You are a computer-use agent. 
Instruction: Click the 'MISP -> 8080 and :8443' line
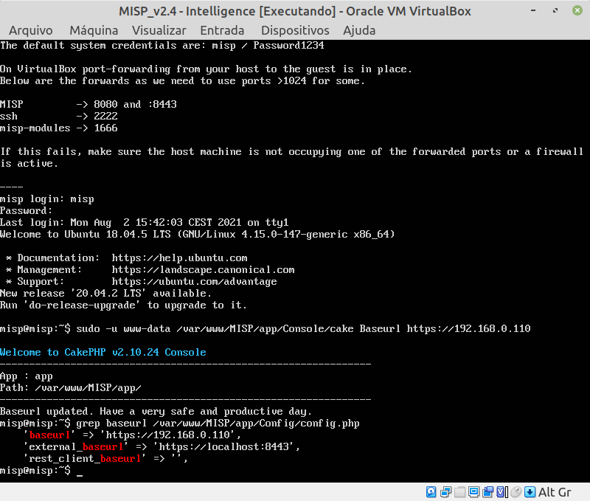point(88,104)
